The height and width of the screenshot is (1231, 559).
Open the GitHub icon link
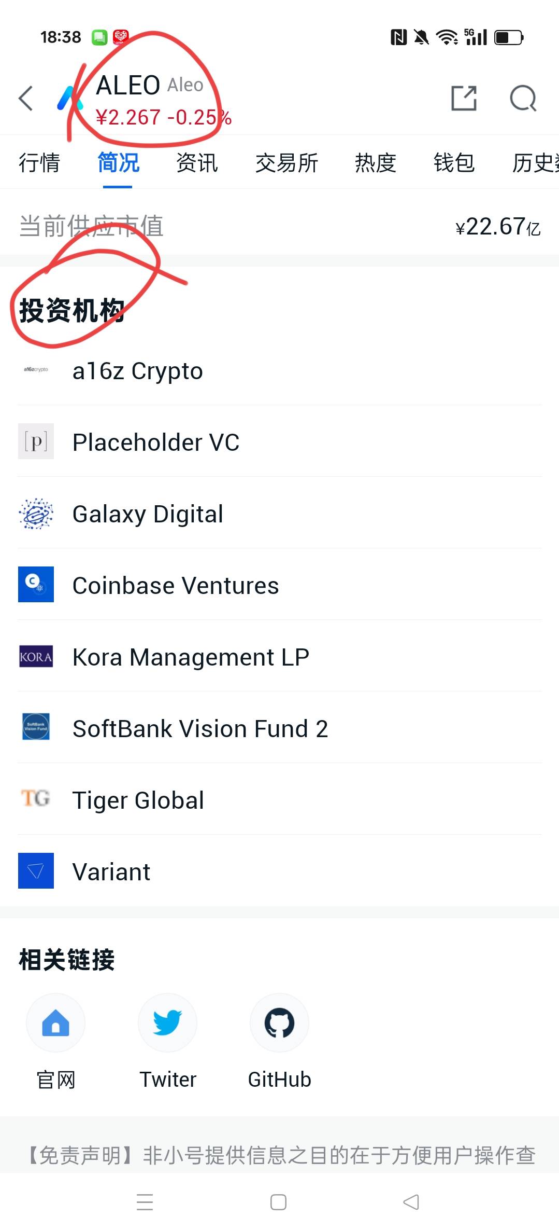point(279,1023)
